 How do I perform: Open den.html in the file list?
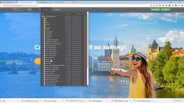coord(48,38)
